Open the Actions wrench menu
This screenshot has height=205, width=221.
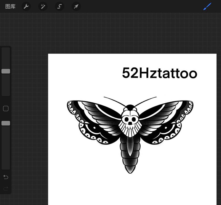pyautogui.click(x=26, y=6)
